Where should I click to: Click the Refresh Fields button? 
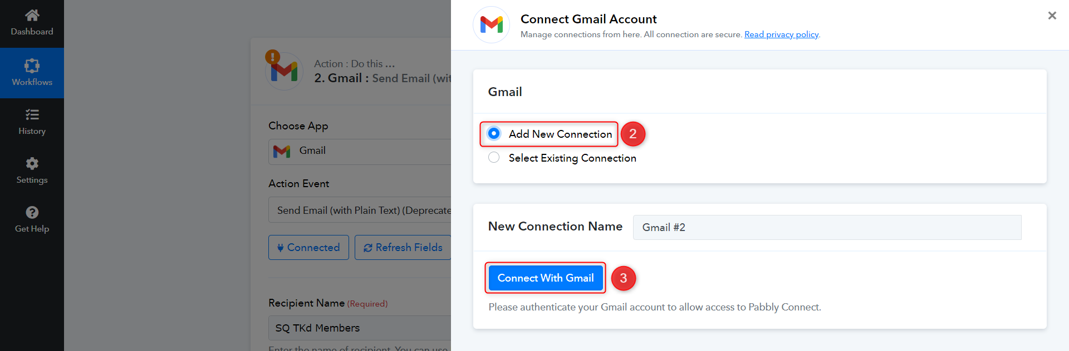pos(403,247)
